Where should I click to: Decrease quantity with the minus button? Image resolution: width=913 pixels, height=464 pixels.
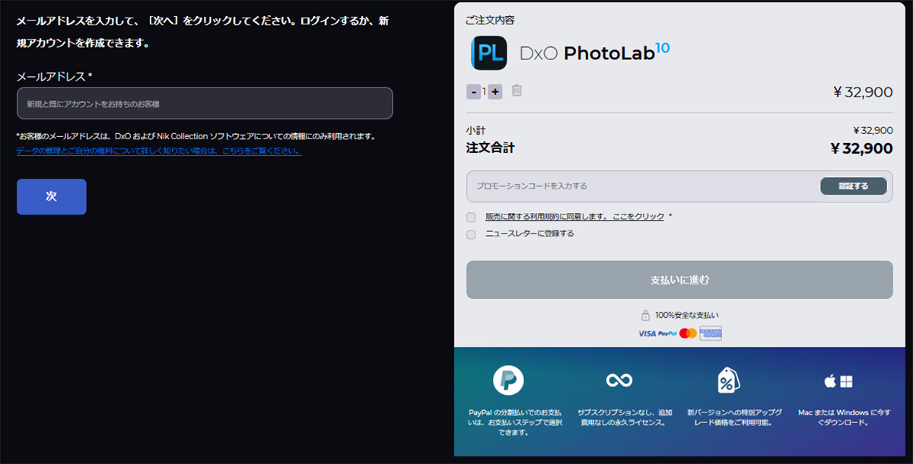pyautogui.click(x=473, y=91)
